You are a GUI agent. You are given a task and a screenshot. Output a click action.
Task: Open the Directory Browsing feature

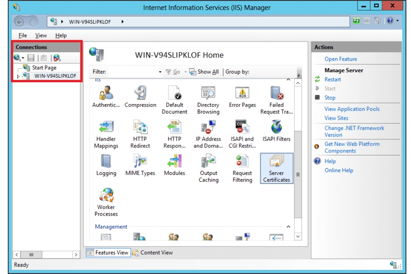coord(208,100)
